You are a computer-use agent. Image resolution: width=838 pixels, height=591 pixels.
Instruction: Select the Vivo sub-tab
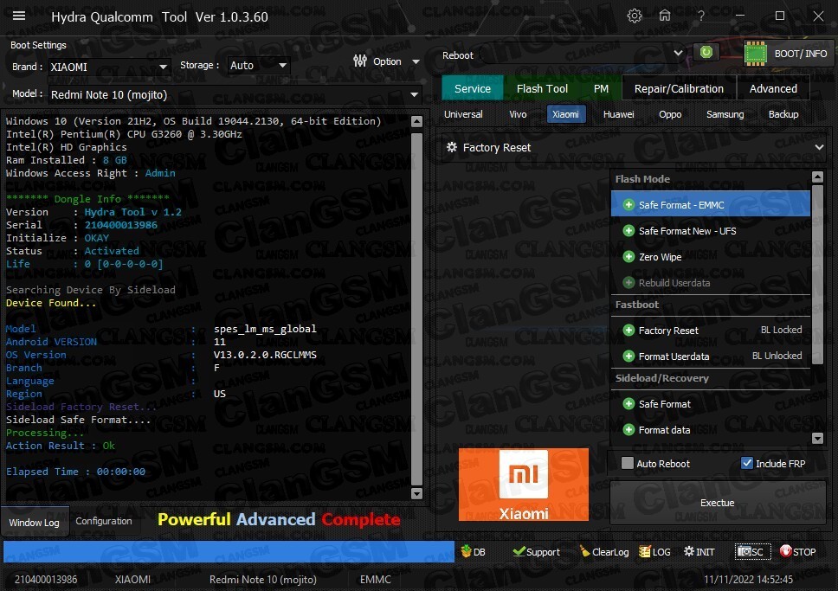pos(518,114)
